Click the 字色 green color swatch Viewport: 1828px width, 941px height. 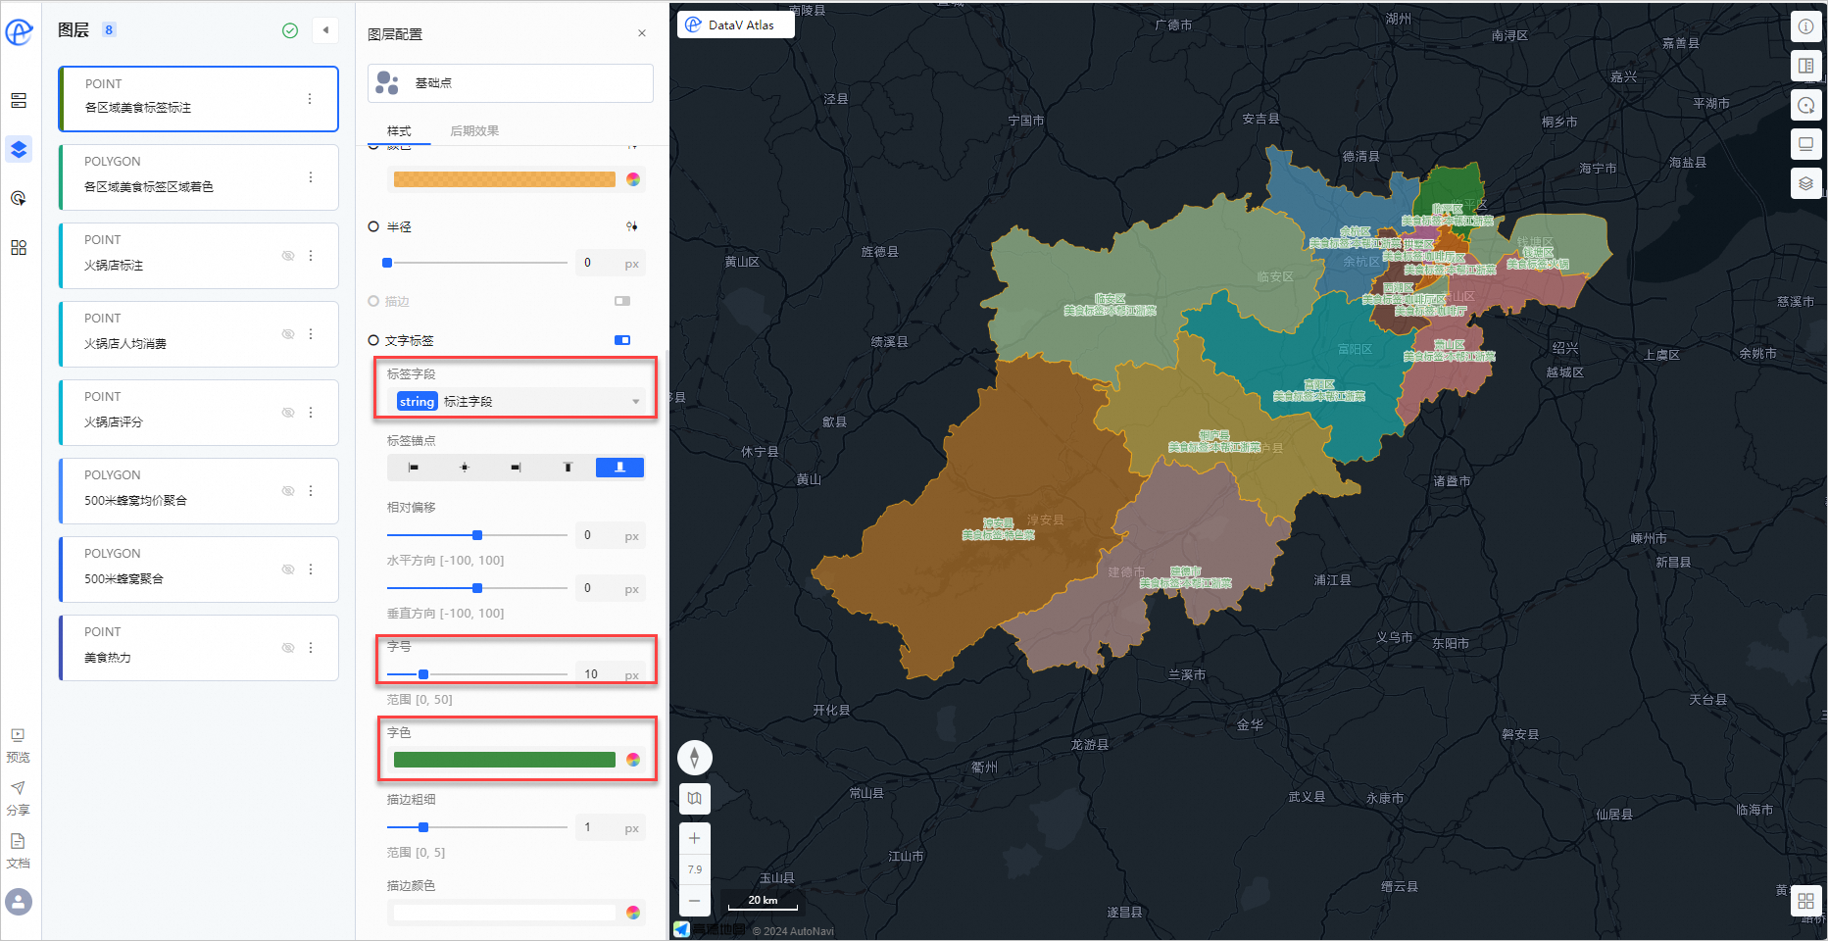504,760
